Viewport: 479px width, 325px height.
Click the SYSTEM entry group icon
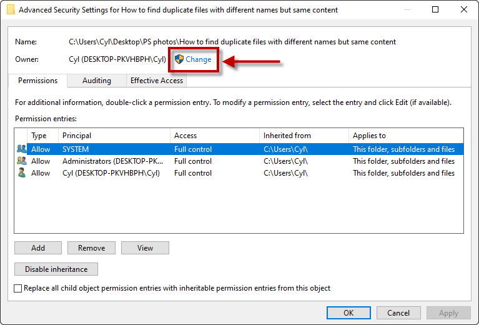point(21,149)
